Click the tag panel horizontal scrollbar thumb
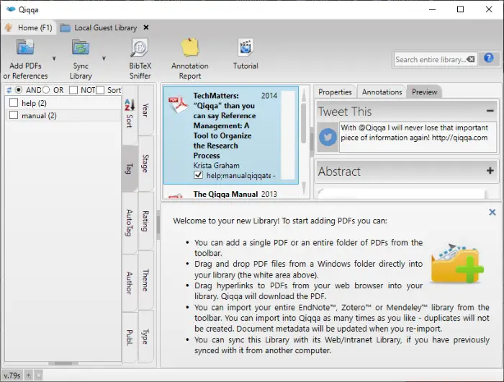This screenshot has width=504, height=382. 63,363
